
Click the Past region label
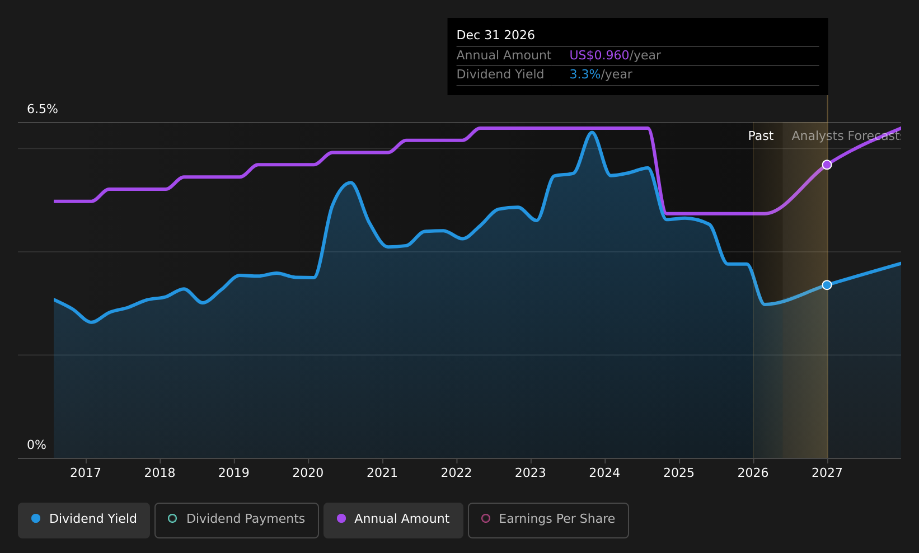pos(761,136)
